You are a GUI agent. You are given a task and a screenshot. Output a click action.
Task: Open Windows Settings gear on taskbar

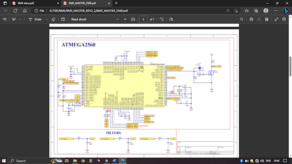[106, 161]
